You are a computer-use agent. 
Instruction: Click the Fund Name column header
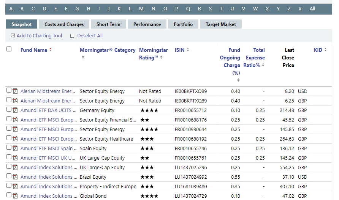(34, 50)
